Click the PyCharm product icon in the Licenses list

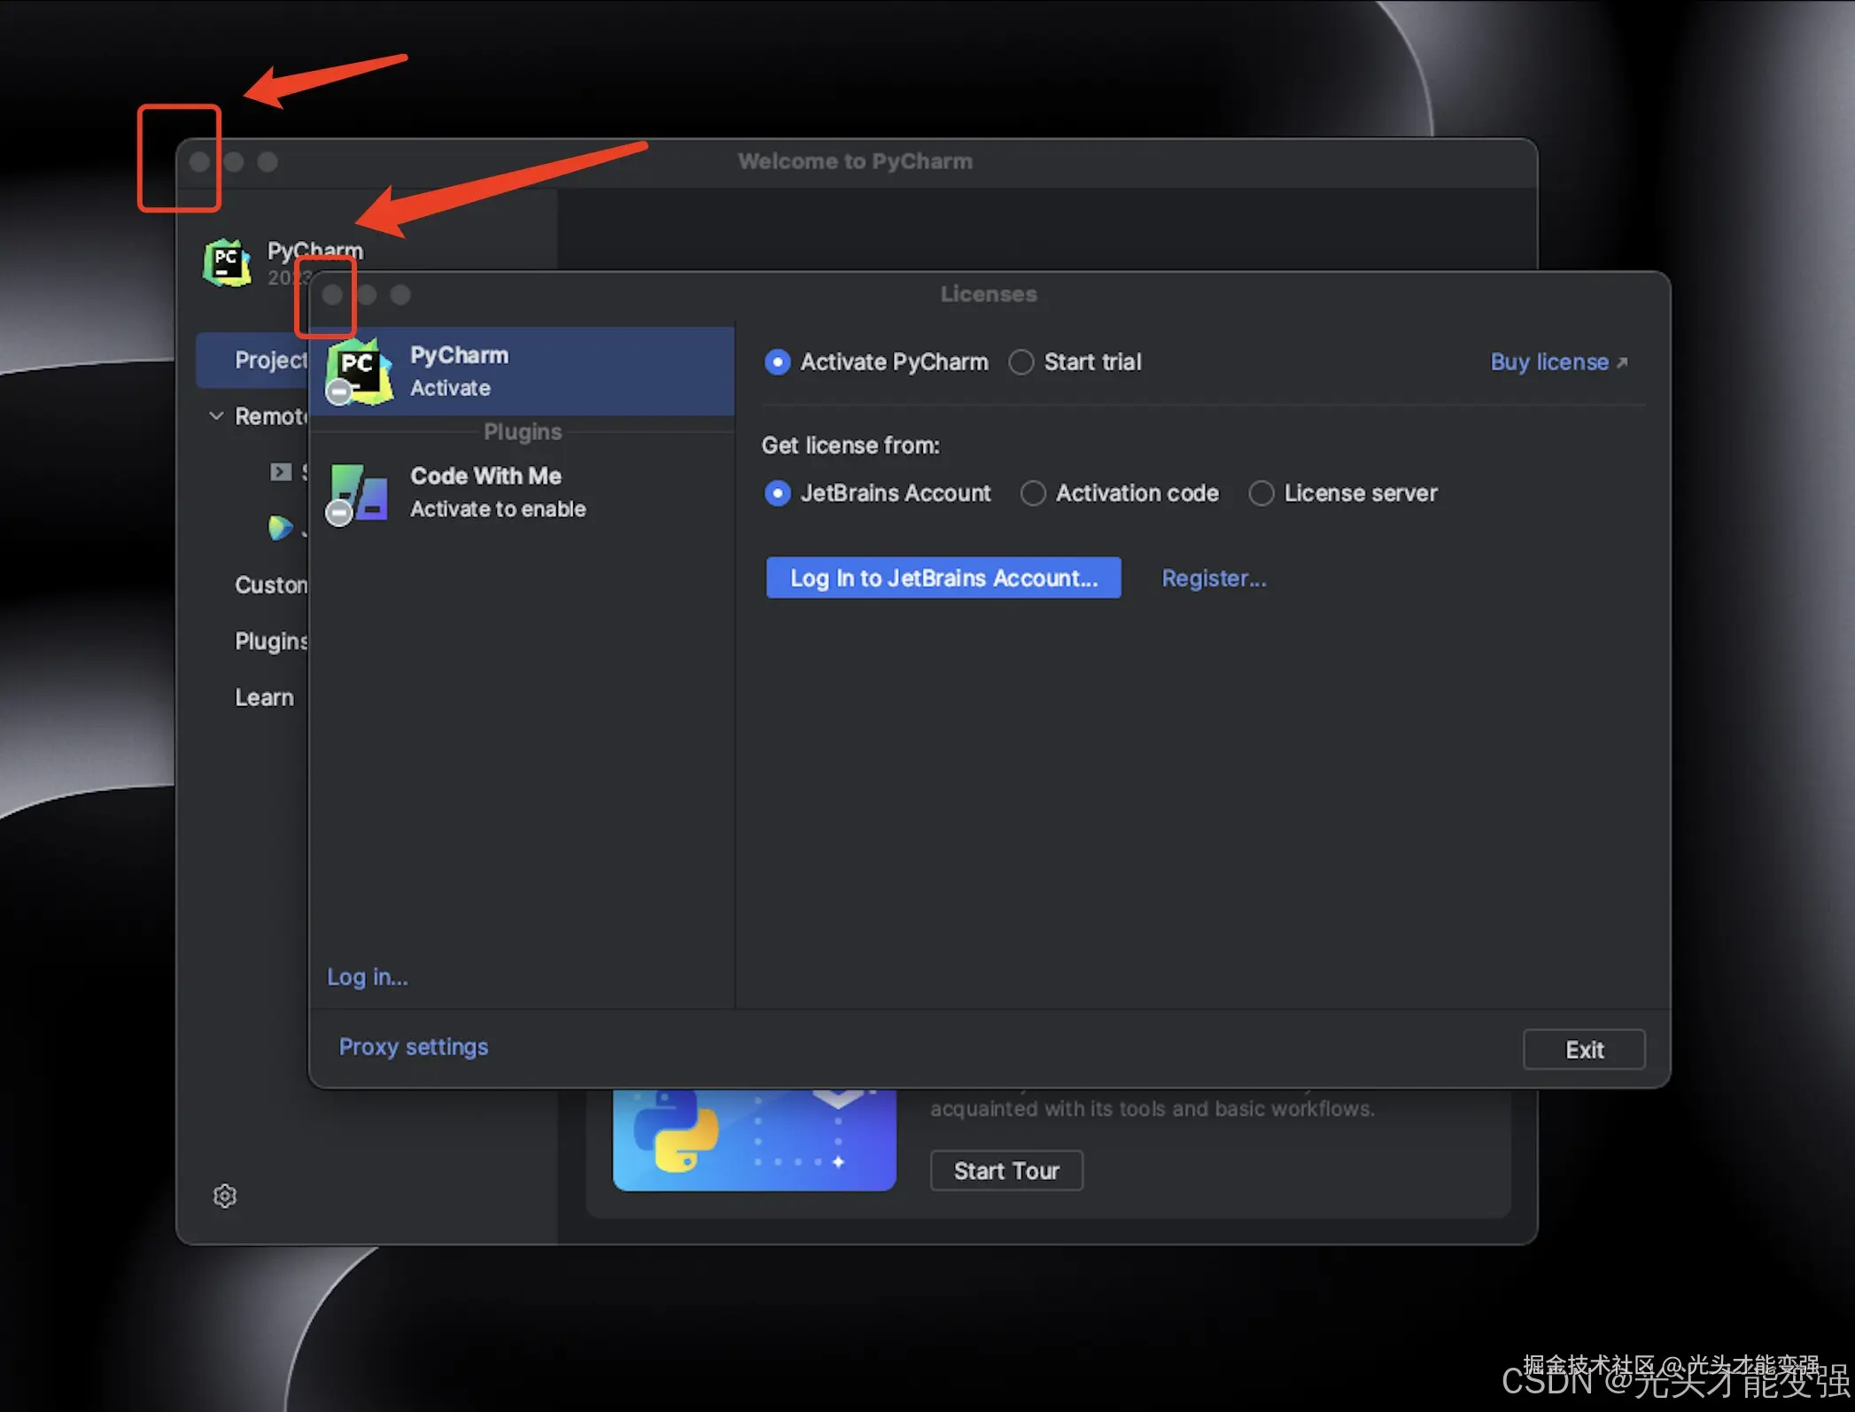tap(359, 371)
